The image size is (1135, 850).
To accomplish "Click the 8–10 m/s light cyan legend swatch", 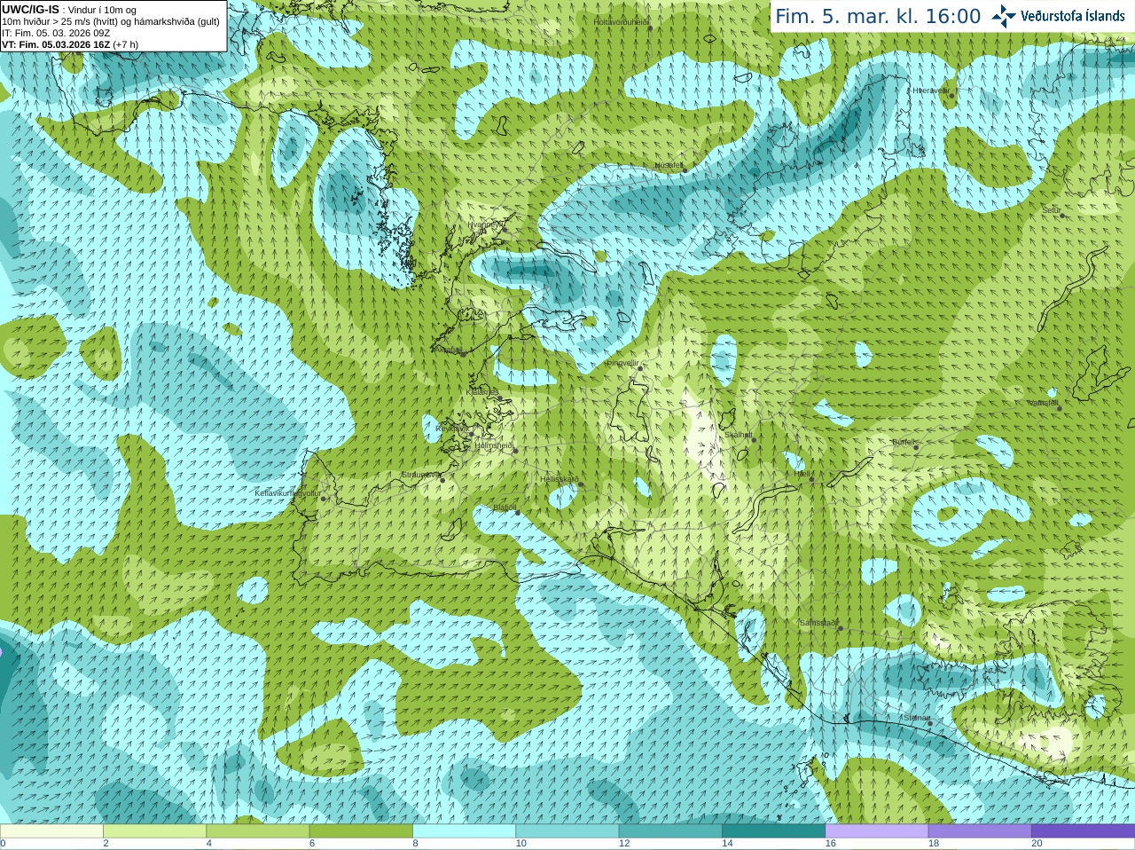I will click(464, 831).
